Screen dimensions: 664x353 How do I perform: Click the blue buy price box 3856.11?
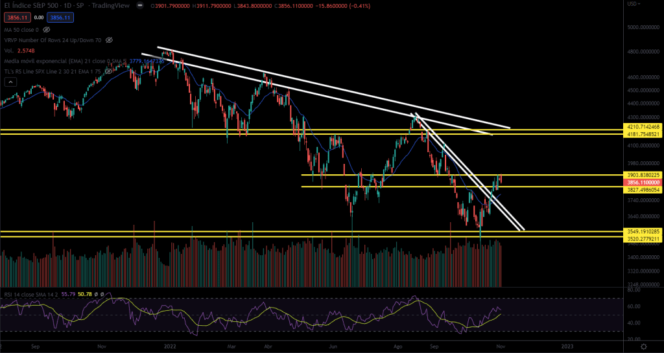tap(60, 17)
